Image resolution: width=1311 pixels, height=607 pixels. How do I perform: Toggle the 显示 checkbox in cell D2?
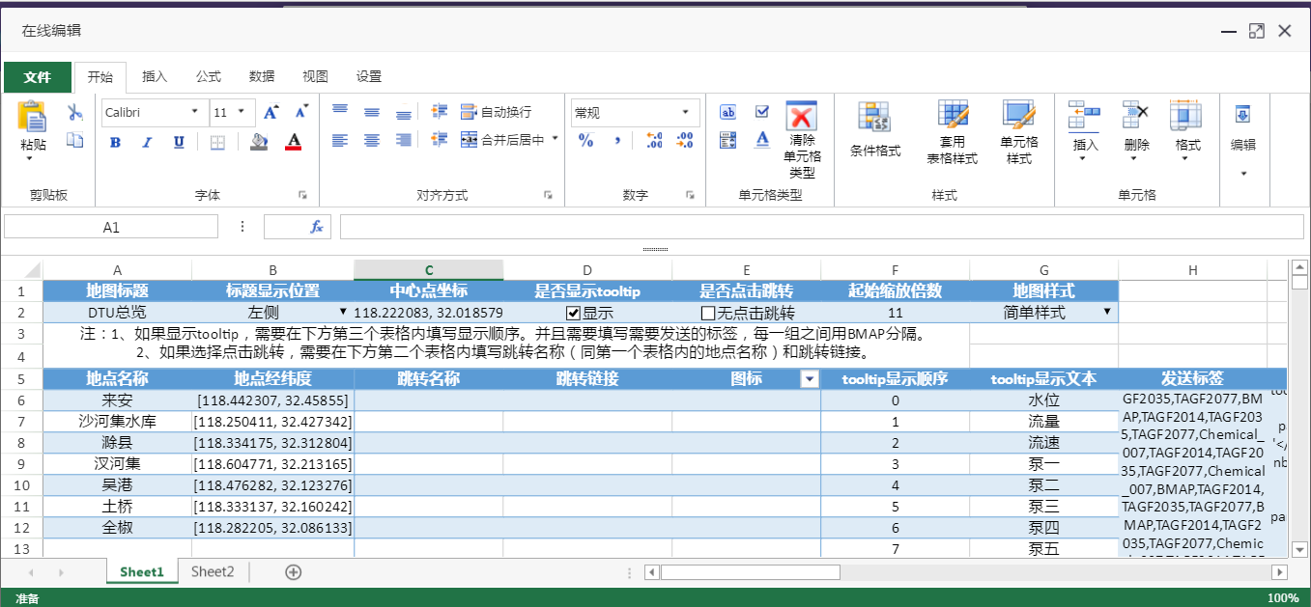pos(573,313)
